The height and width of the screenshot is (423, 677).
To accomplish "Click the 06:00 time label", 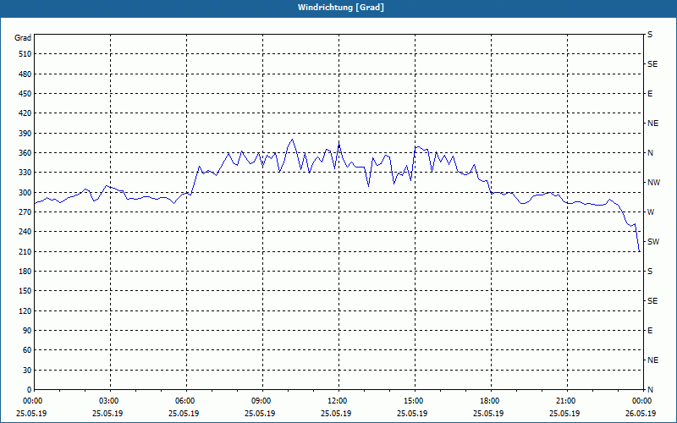I will pos(185,401).
